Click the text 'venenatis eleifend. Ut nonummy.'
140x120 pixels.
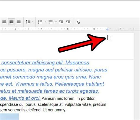tap(37, 110)
